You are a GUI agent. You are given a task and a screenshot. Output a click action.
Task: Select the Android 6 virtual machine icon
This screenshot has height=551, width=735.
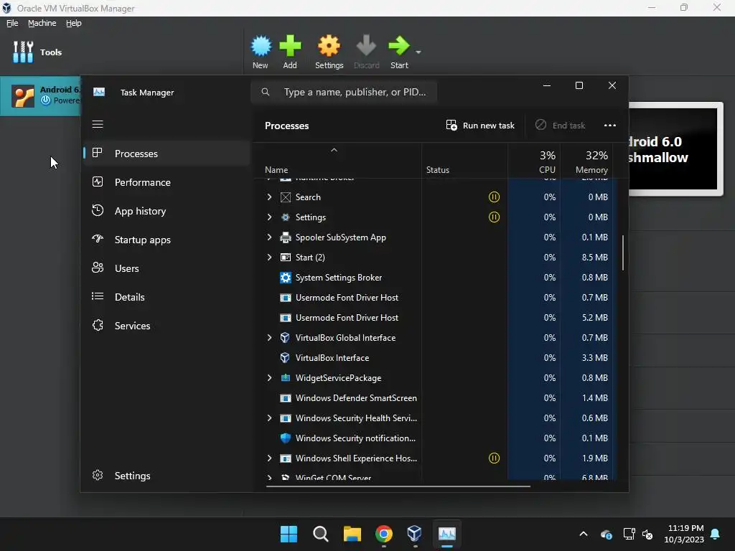coord(23,96)
